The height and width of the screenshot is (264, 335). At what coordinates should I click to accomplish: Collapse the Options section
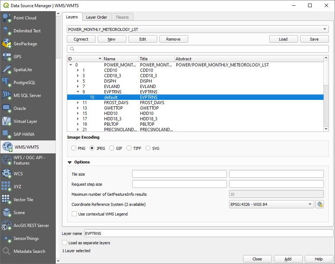70,162
